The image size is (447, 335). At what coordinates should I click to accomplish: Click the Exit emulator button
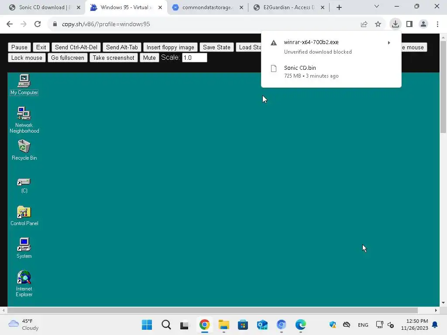[41, 47]
